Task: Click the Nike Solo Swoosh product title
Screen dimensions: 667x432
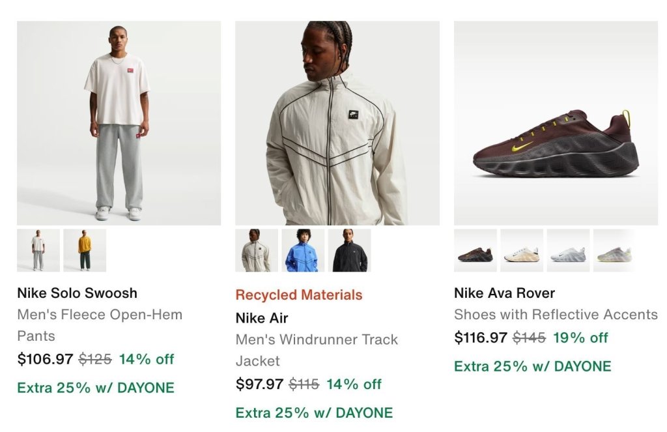Action: pyautogui.click(x=78, y=293)
